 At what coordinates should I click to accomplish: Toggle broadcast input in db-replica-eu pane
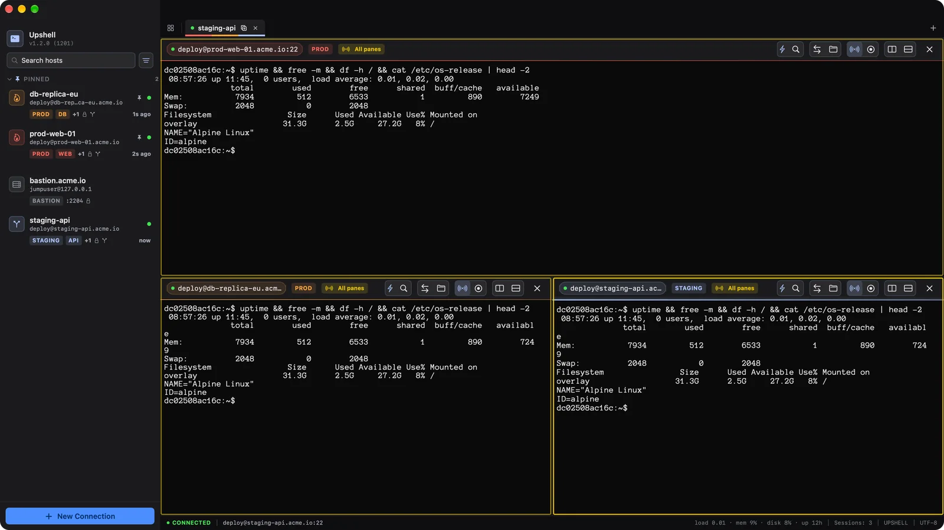click(463, 289)
